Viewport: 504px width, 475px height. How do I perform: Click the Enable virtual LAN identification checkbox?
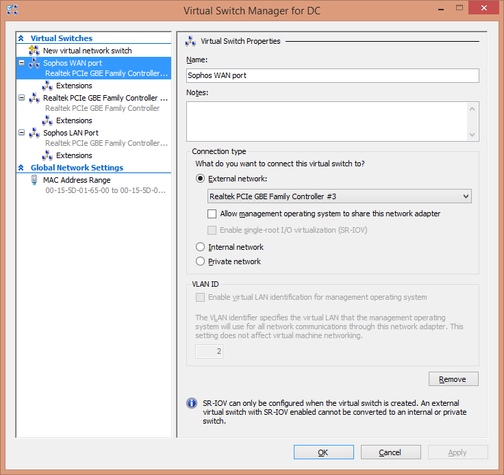200,298
